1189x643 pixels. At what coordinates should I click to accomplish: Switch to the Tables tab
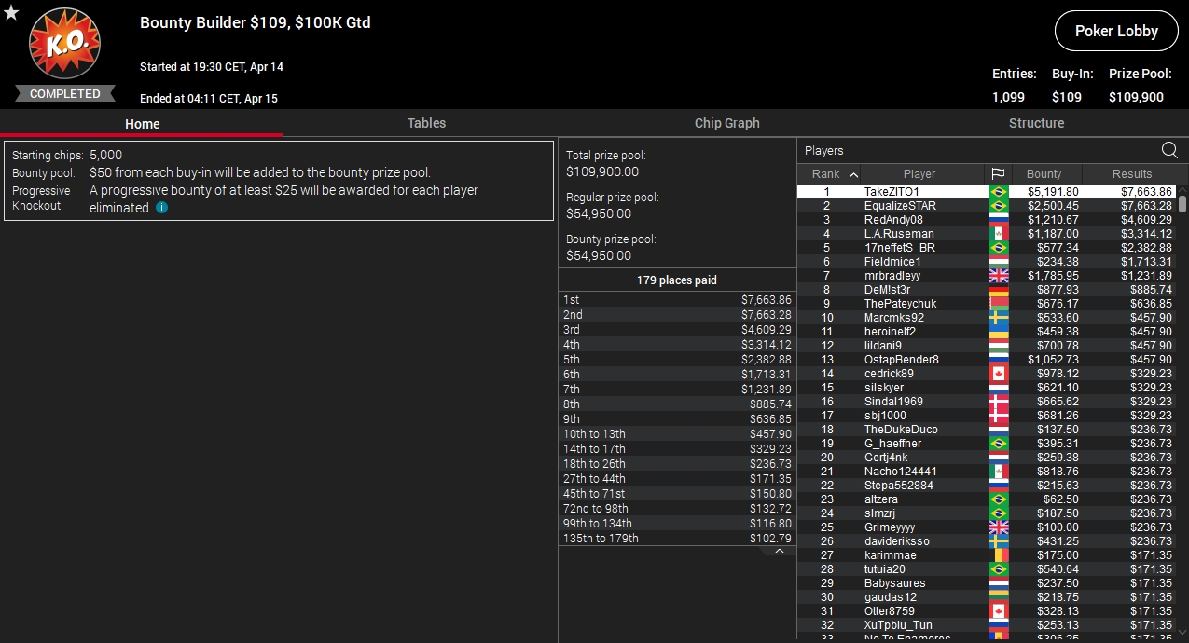tap(426, 123)
